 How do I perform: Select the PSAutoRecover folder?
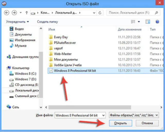pos(65,43)
